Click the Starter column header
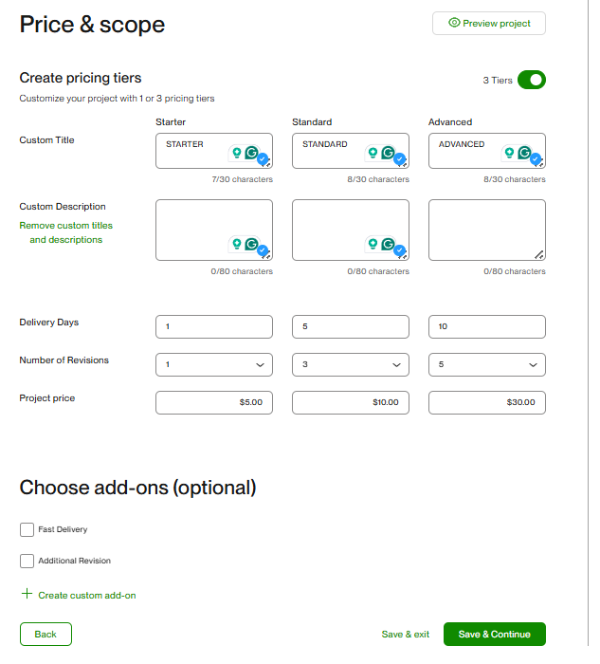Viewport: 600px width, 664px height. (x=171, y=122)
